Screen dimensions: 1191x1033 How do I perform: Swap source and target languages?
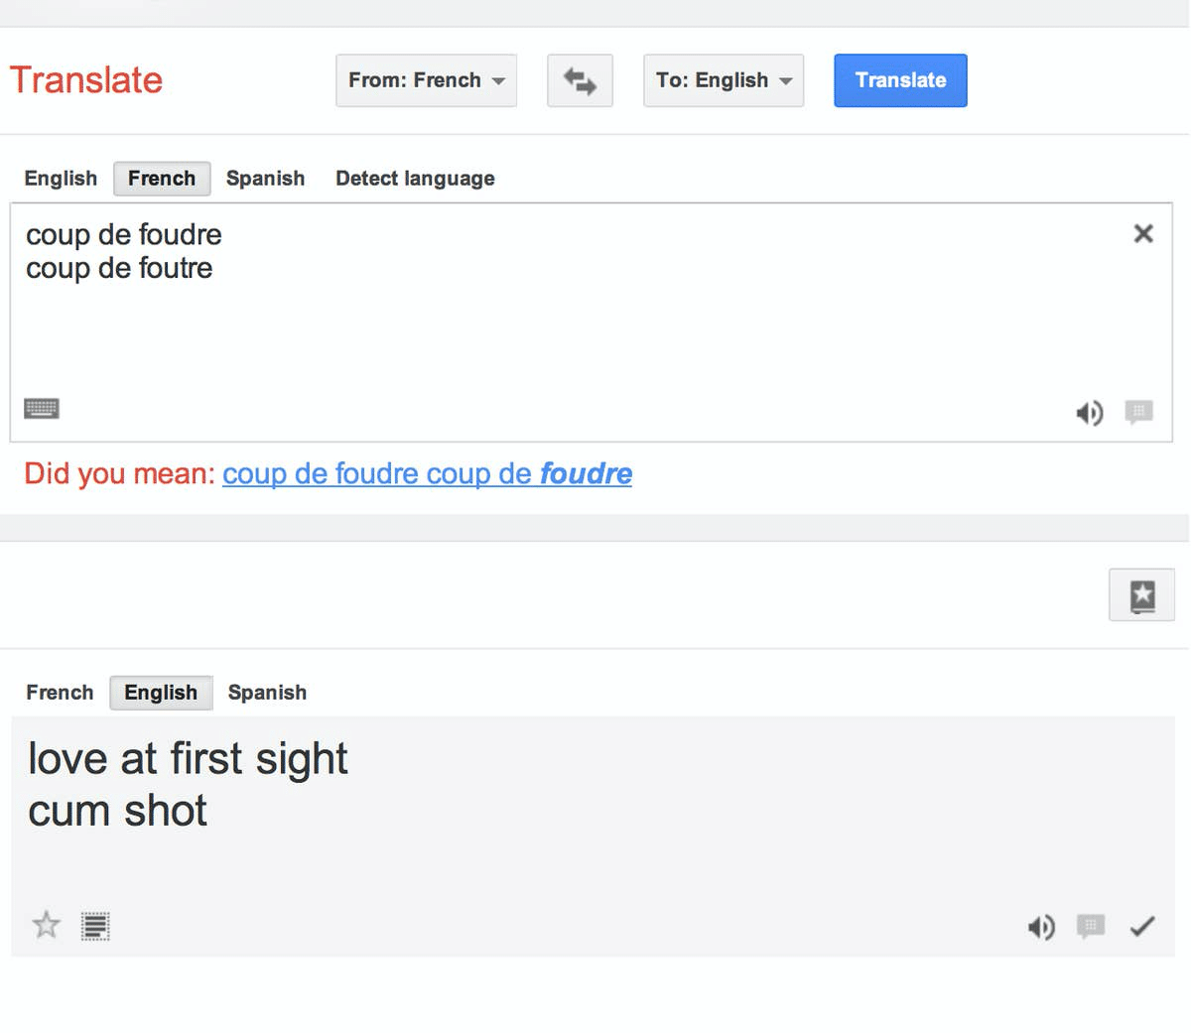580,80
